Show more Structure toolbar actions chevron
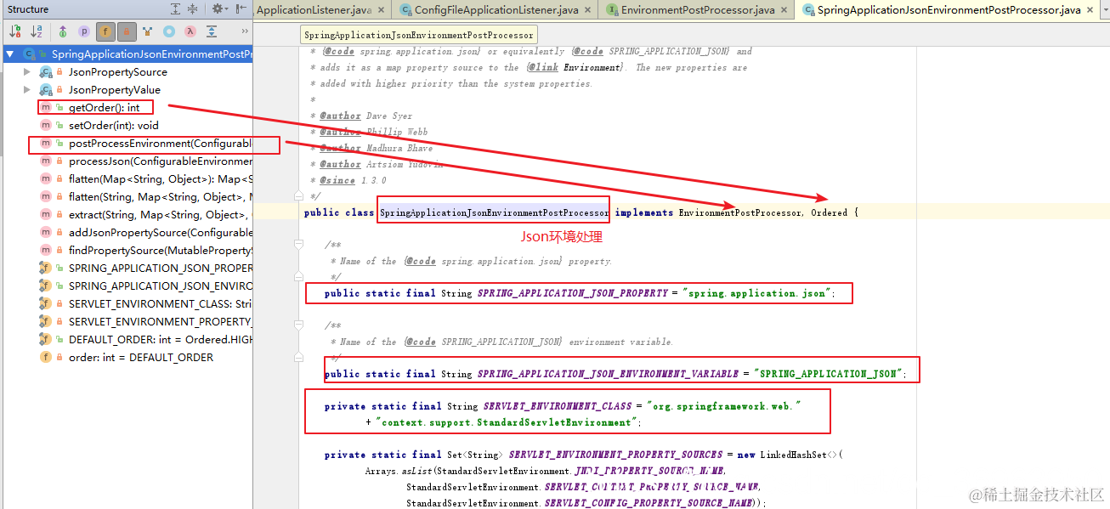Screen dimensions: 1110x509 [x=245, y=31]
